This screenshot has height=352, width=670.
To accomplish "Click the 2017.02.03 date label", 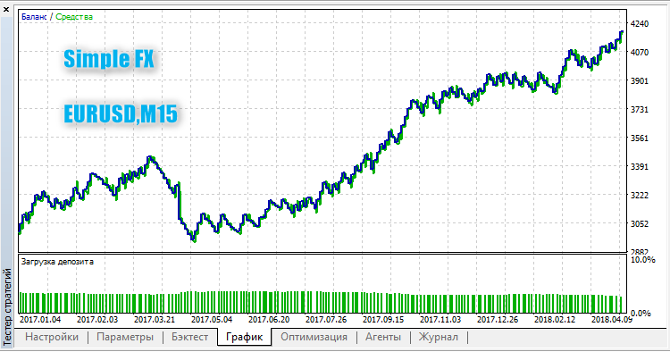I will (x=97, y=320).
